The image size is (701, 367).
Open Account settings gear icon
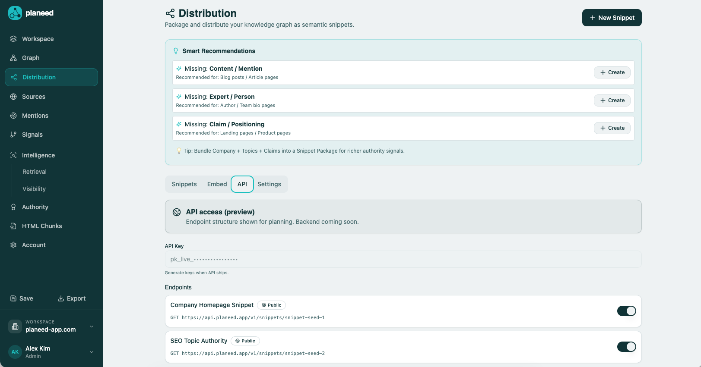(x=13, y=245)
